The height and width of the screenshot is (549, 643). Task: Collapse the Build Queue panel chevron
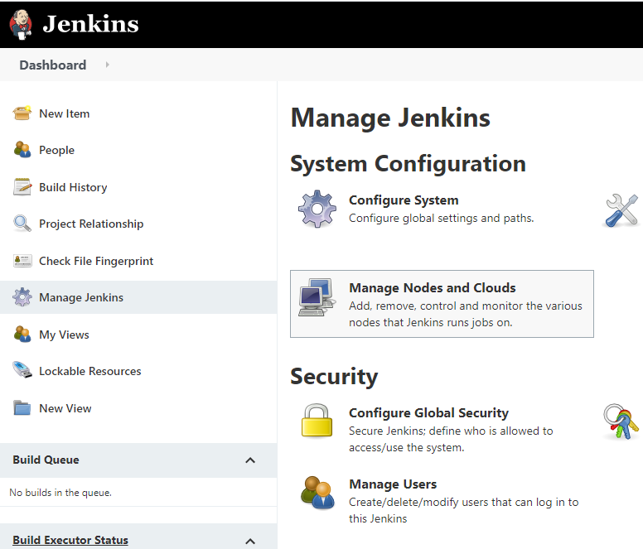pos(250,460)
